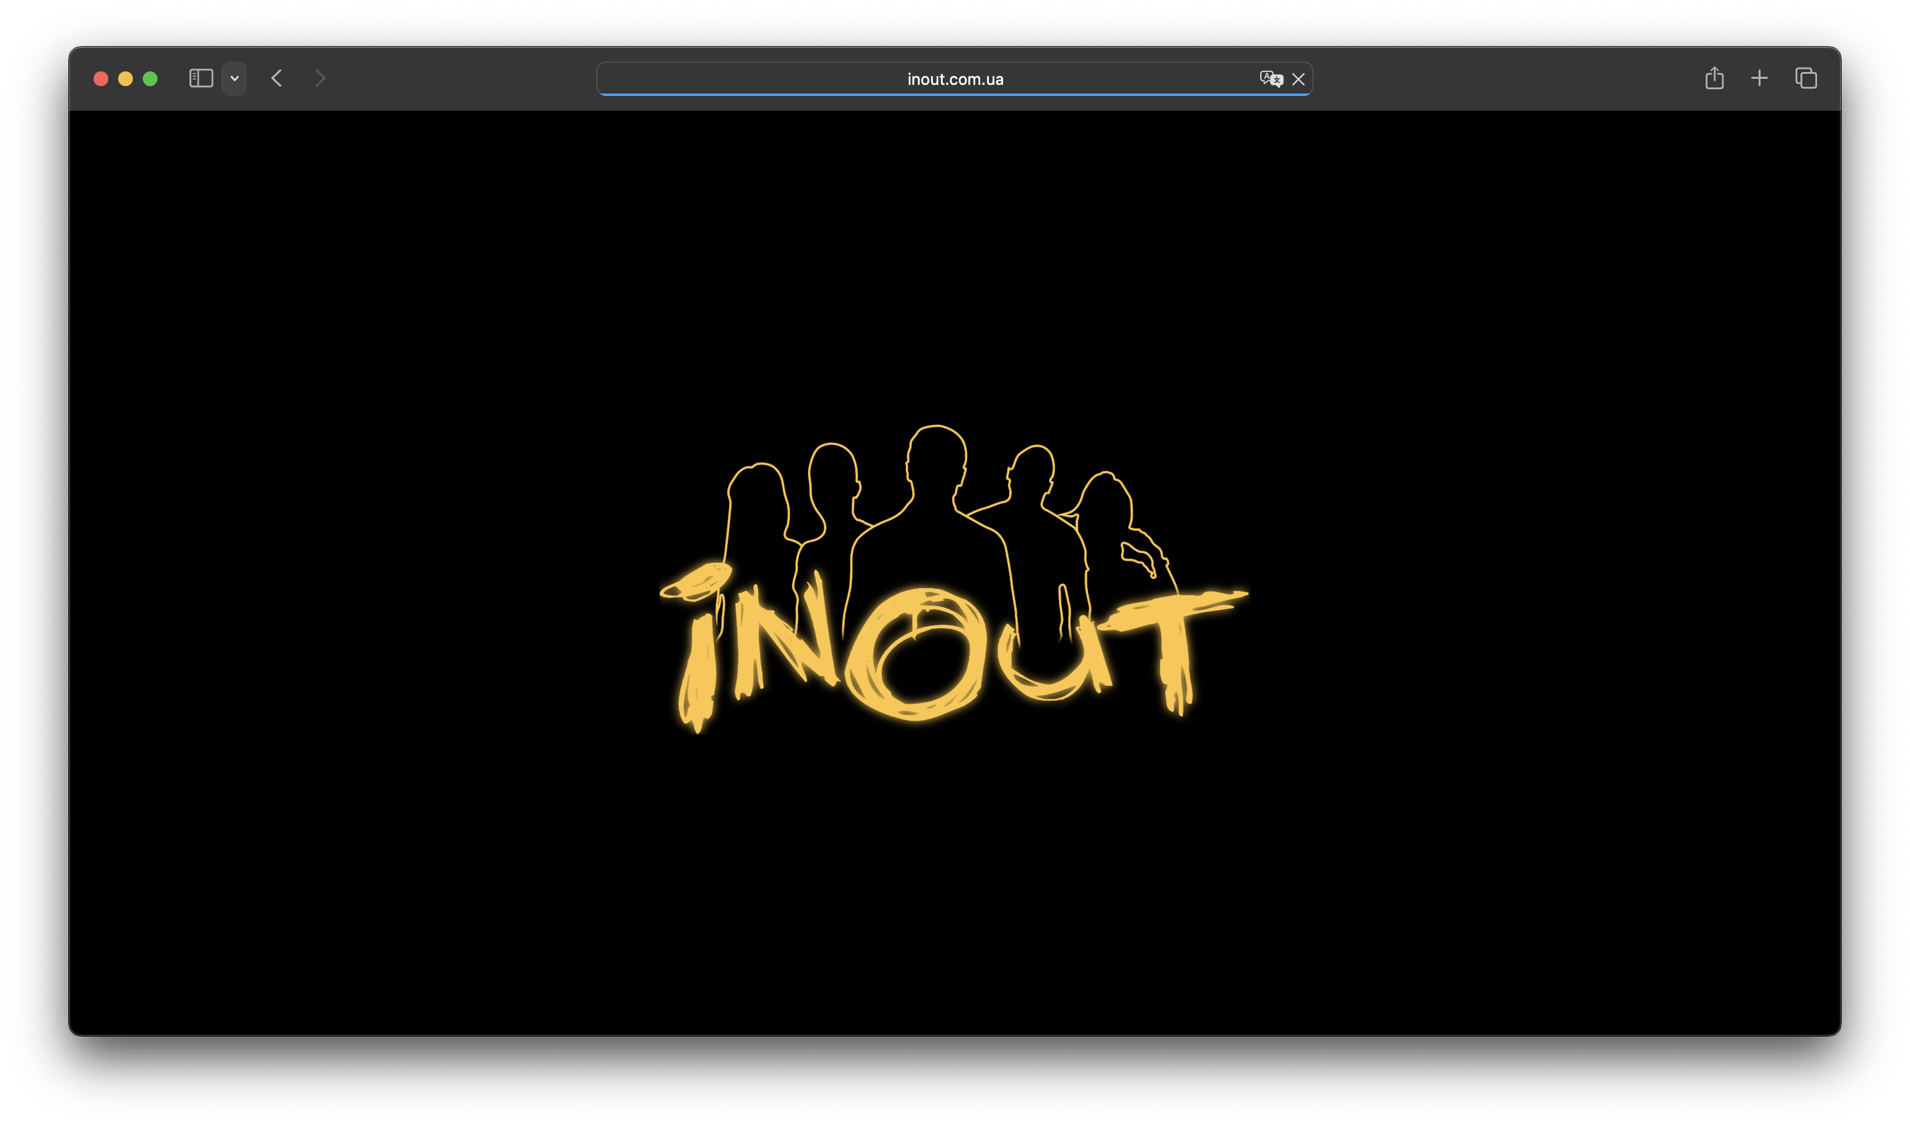Click the forward navigation arrow
Screen dimensions: 1910x1127
pos(320,78)
